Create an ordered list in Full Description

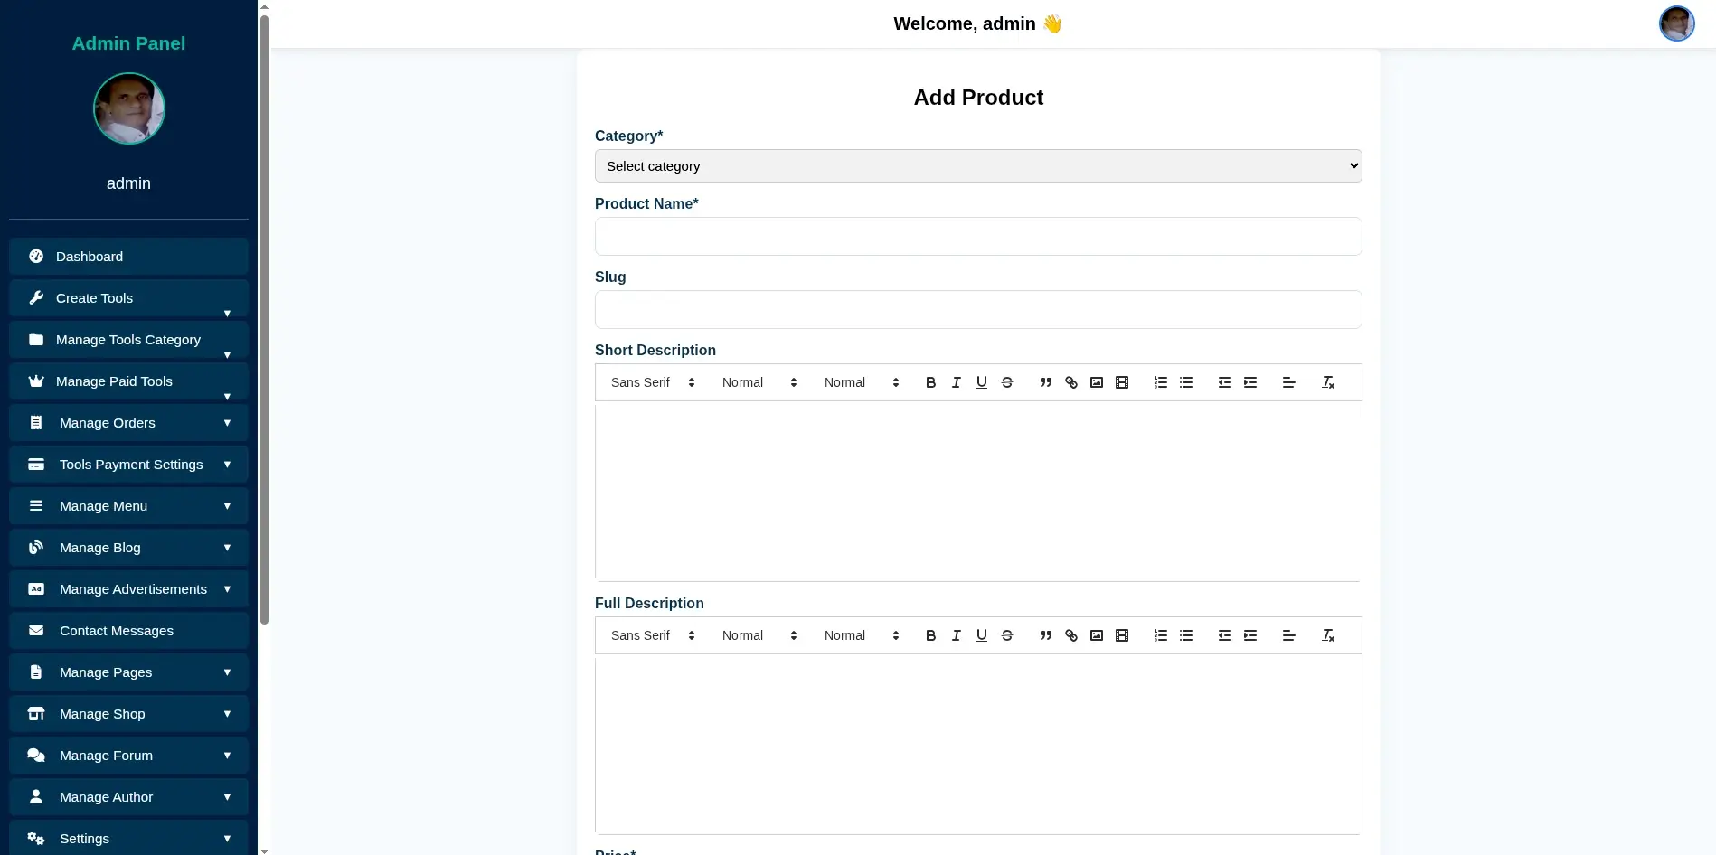click(1161, 635)
